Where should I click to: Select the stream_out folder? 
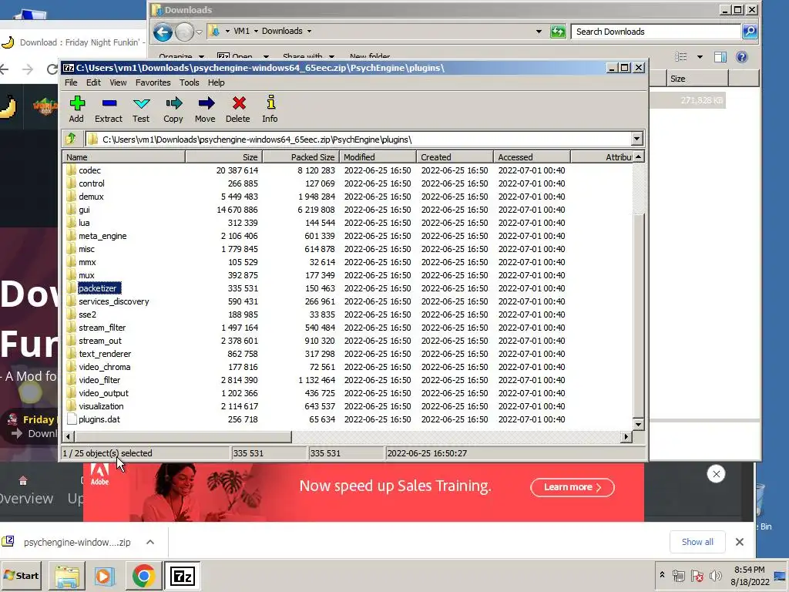coord(100,340)
